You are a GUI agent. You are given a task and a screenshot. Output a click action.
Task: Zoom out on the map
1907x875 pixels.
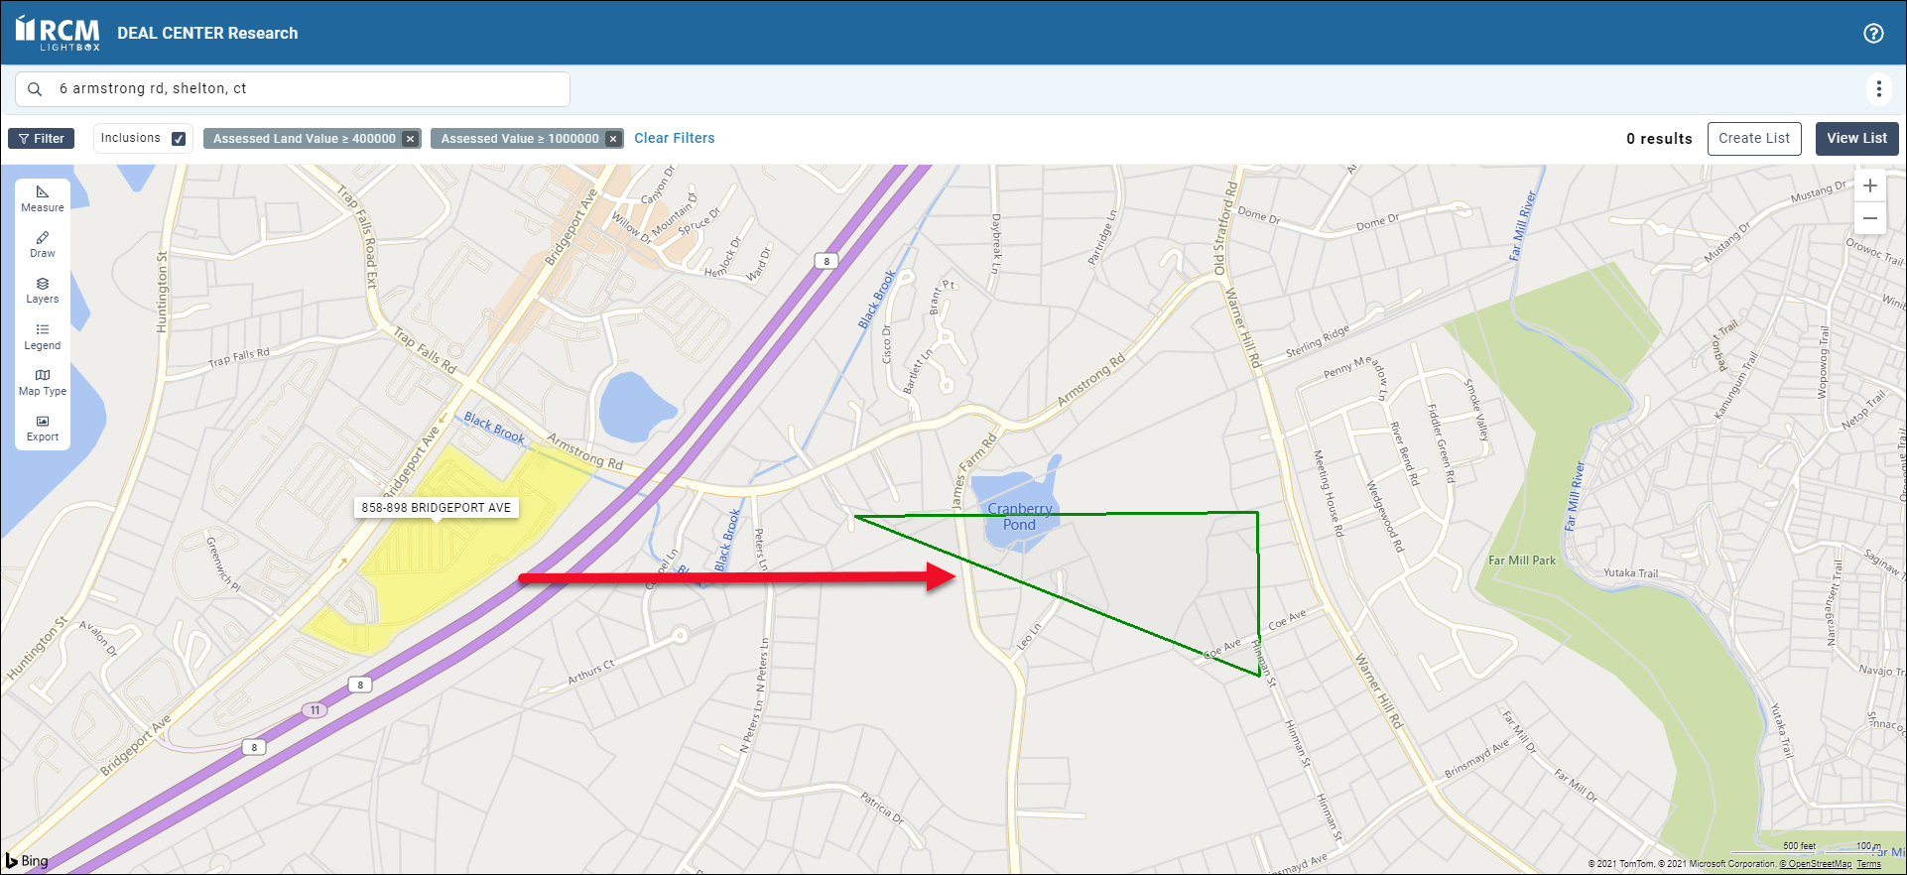(x=1870, y=218)
